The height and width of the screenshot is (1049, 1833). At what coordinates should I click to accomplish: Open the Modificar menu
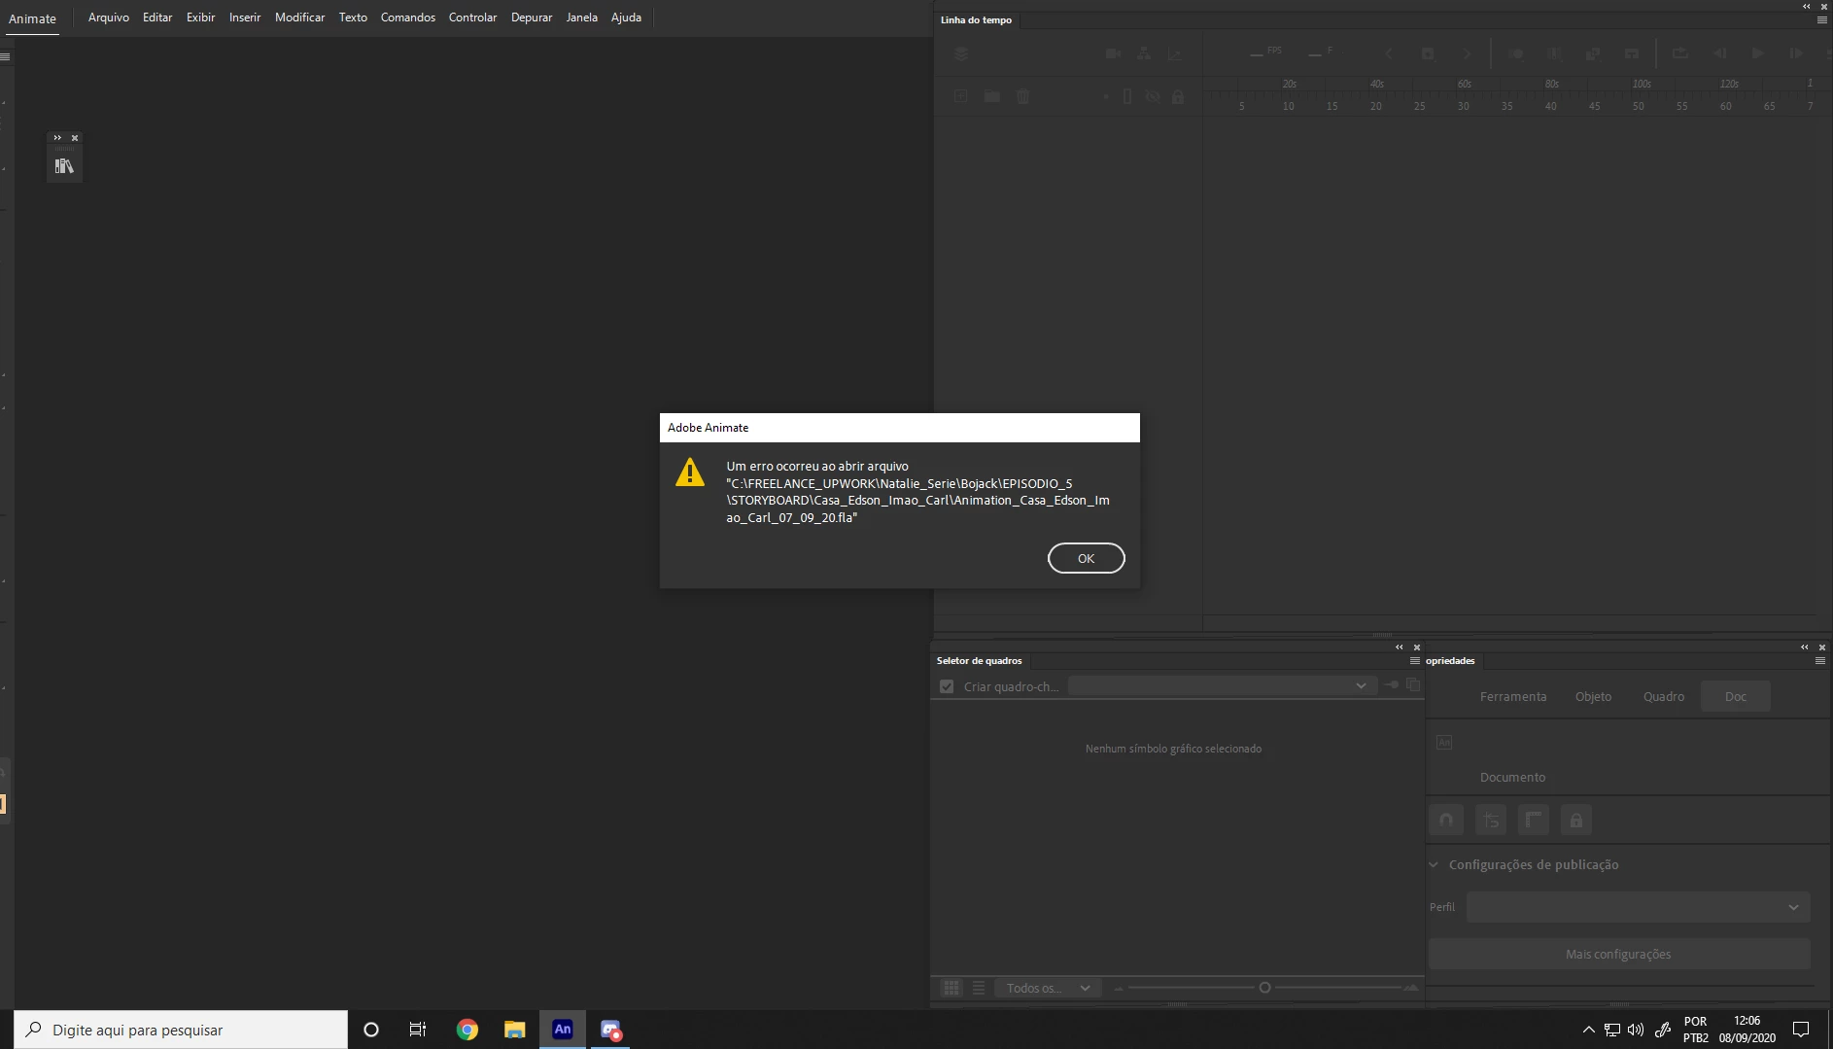[x=299, y=17]
